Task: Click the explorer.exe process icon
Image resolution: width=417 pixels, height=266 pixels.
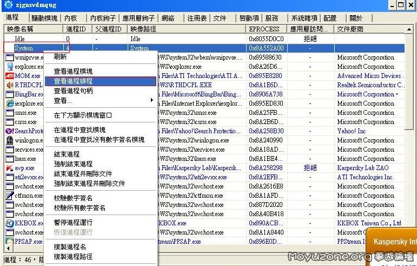Action: (x=10, y=67)
